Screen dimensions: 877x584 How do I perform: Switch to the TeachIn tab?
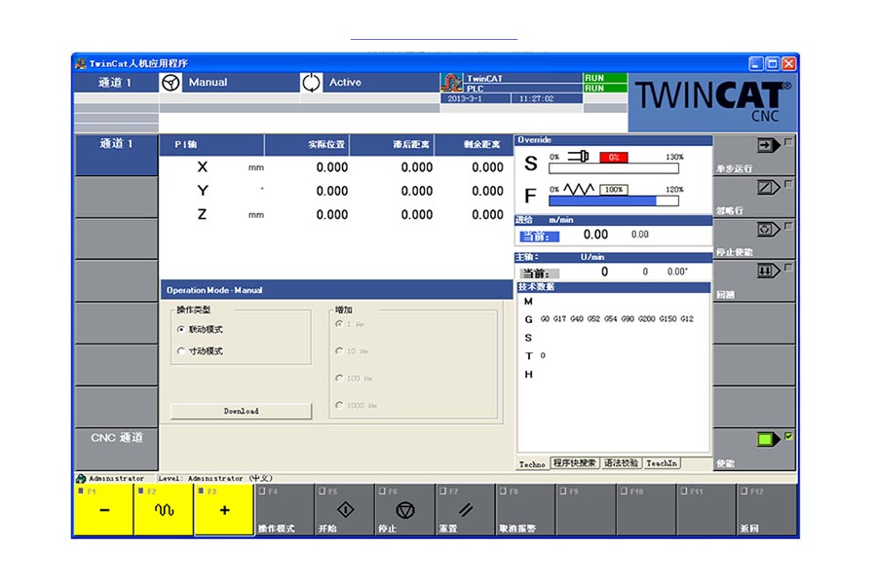(662, 462)
